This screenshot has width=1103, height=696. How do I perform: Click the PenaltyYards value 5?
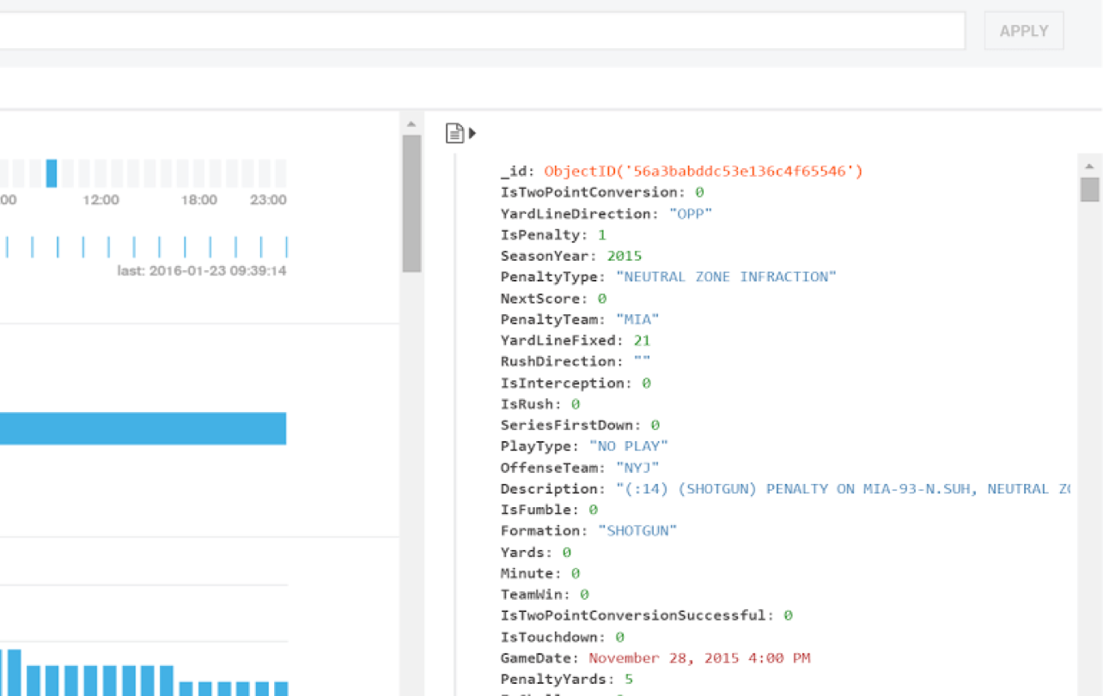click(629, 679)
